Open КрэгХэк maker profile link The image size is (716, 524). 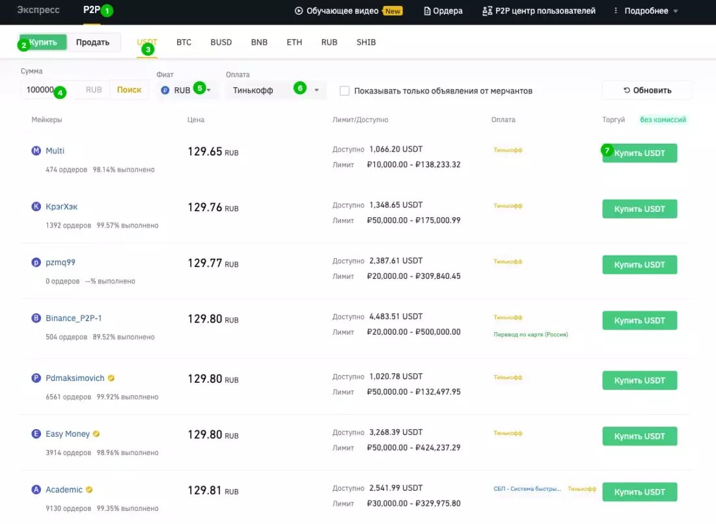(62, 207)
